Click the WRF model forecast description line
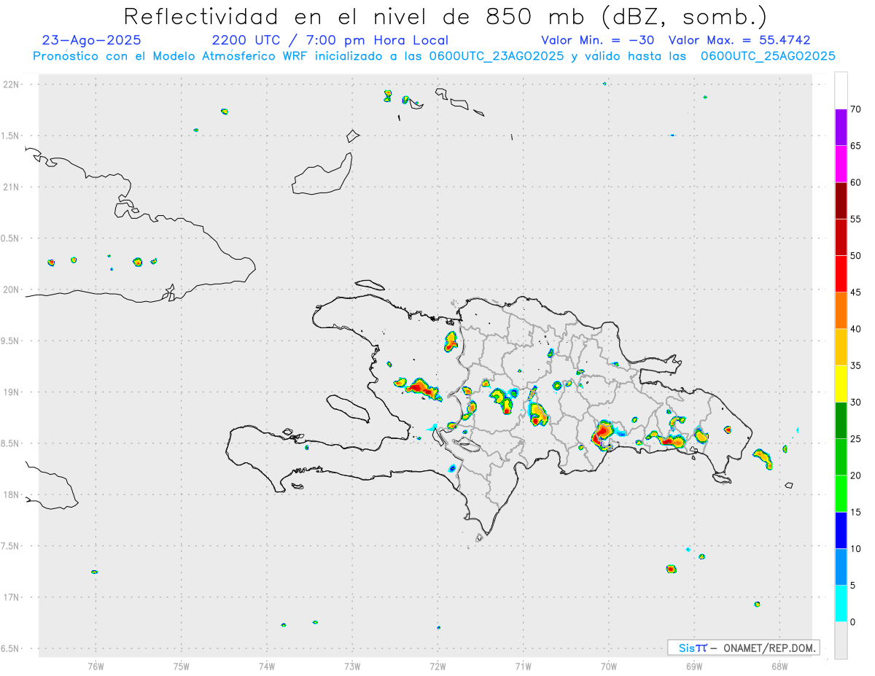 [x=435, y=56]
